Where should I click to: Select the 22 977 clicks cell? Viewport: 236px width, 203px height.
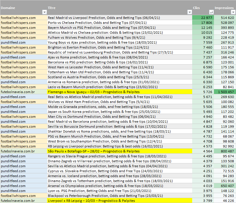[x=203, y=18]
